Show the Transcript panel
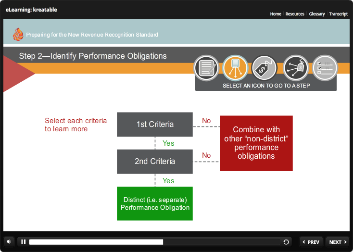Image resolution: width=353 pixels, height=252 pixels. [338, 14]
